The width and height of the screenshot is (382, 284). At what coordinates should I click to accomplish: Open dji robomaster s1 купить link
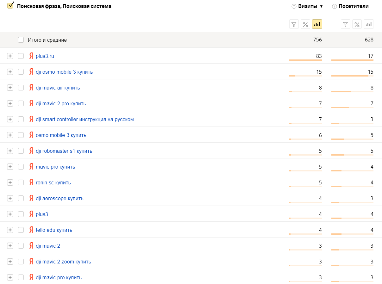tap(64, 151)
